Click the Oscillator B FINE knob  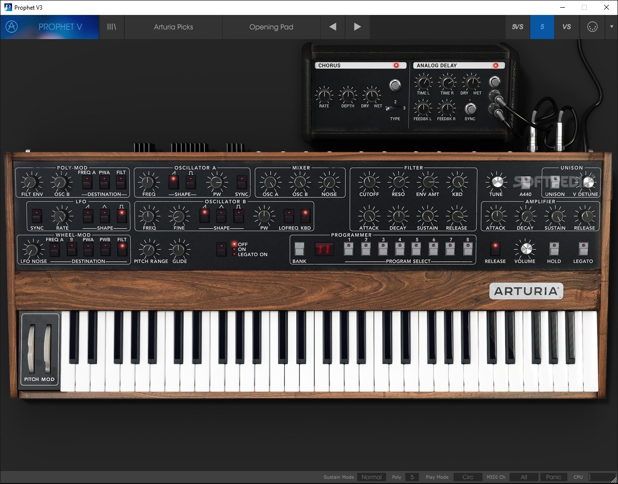point(179,216)
